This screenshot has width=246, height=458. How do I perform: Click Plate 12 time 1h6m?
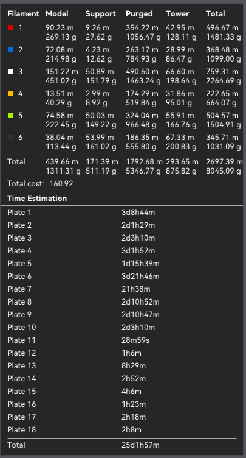tap(131, 353)
